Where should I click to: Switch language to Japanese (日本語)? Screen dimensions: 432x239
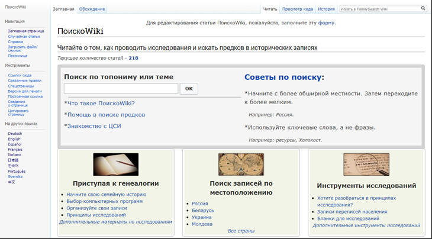coord(13,160)
